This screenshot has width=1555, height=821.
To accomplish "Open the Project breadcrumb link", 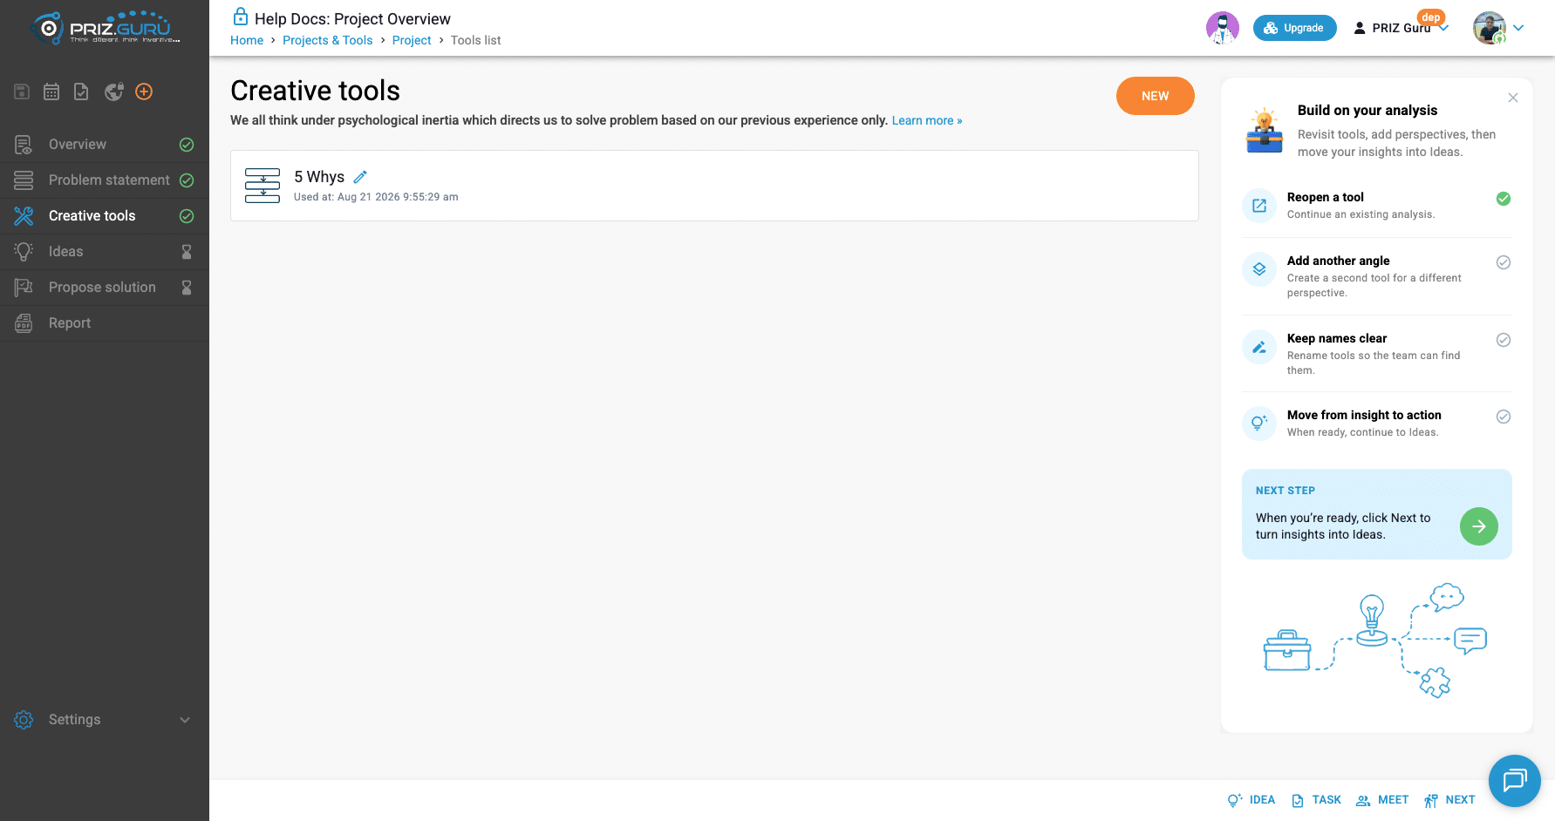I will [x=412, y=40].
